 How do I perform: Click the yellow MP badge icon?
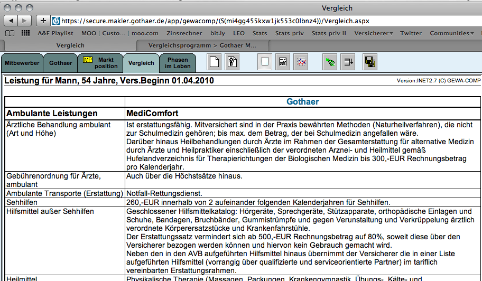point(88,60)
